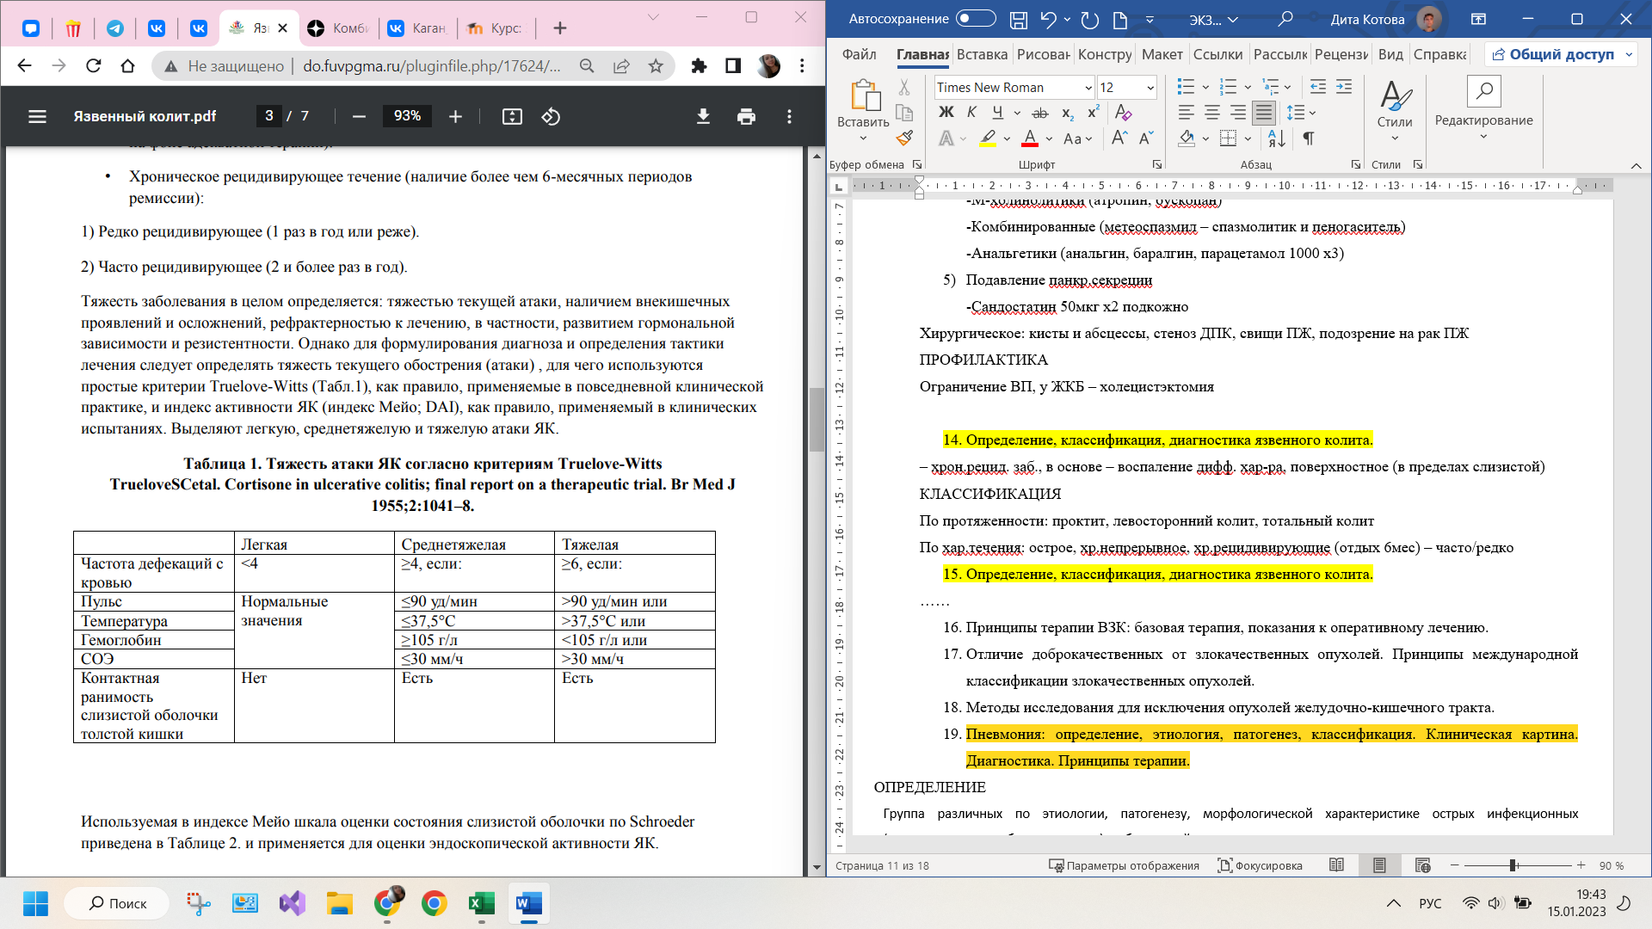This screenshot has height=929, width=1652.
Task: Toggle AutoSave switch in Word
Action: 976,18
